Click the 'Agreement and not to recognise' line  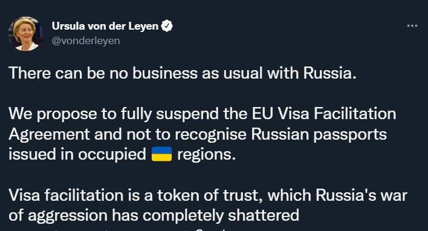(198, 134)
